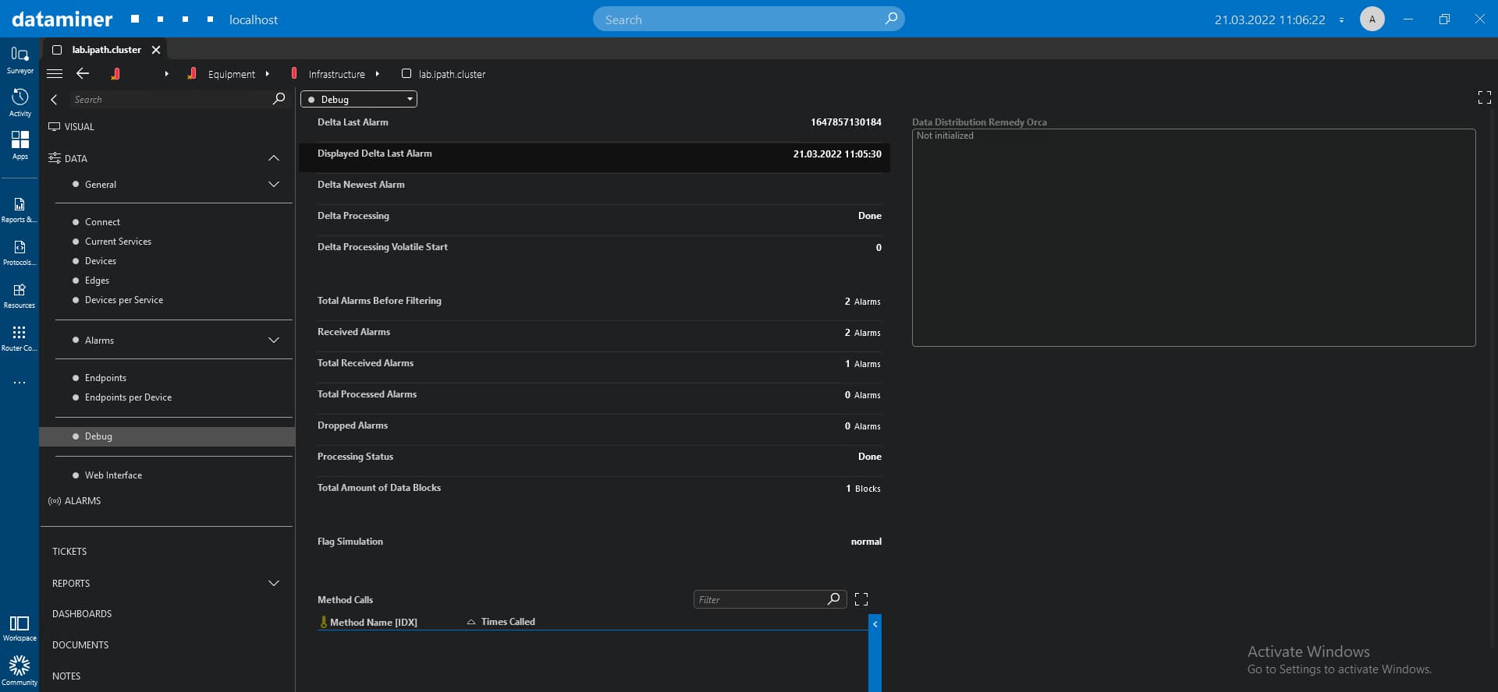The width and height of the screenshot is (1498, 692).
Task: Open the more options ellipsis in sidebar
Action: 20,383
